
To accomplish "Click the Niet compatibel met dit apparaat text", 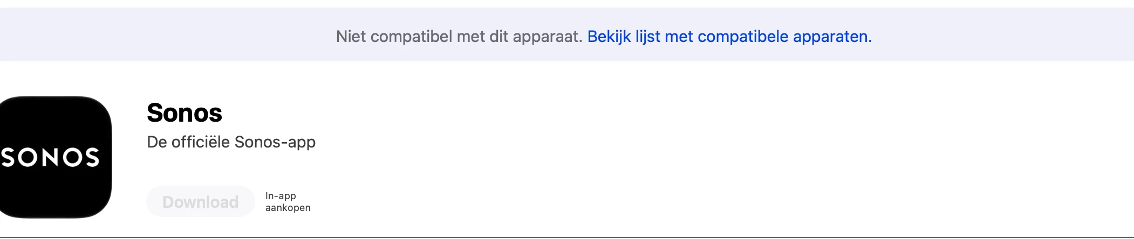I will tap(459, 36).
